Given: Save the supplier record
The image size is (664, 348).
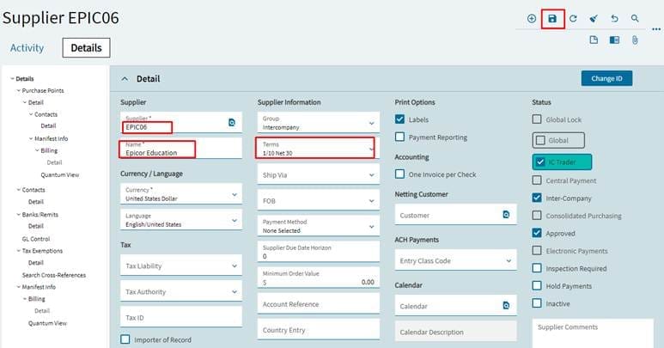Looking at the screenshot, I should point(552,19).
